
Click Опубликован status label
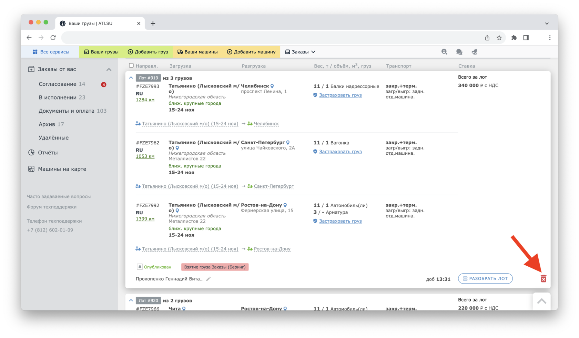click(x=158, y=267)
